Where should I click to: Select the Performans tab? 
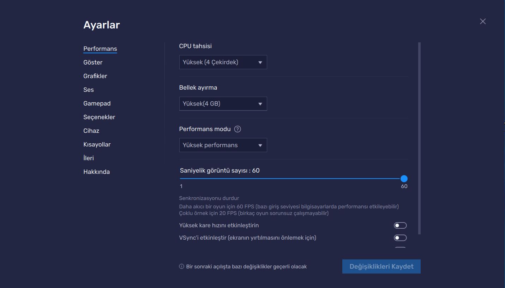(x=100, y=49)
